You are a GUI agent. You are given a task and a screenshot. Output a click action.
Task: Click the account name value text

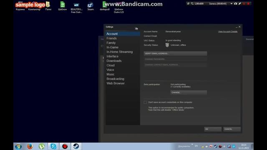coord(173,32)
